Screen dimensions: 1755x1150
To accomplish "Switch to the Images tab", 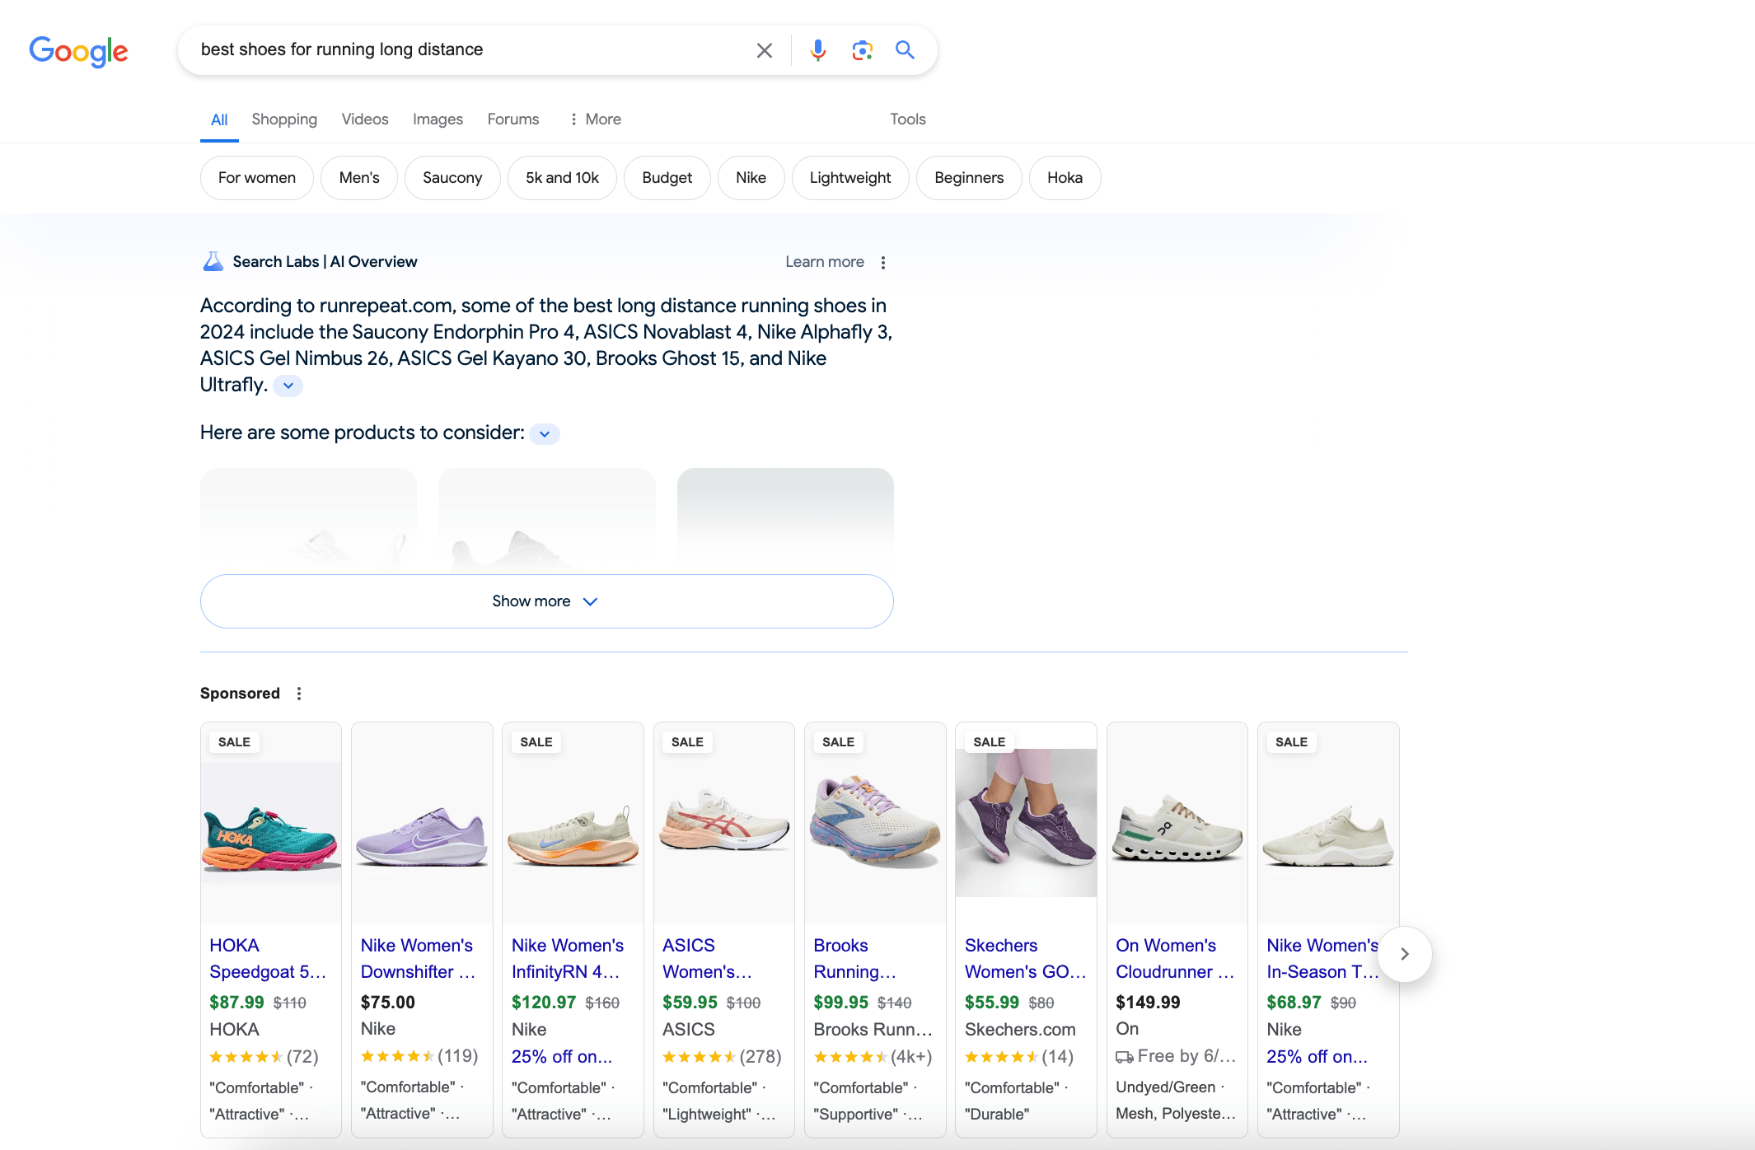I will [438, 119].
